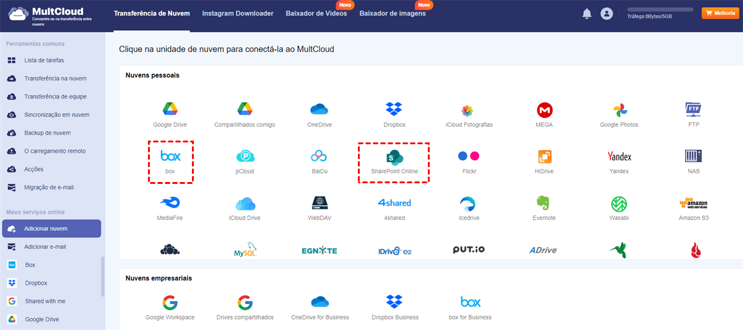Image resolution: width=743 pixels, height=330 pixels.
Task: Open the notifications bell
Action: coord(587,14)
